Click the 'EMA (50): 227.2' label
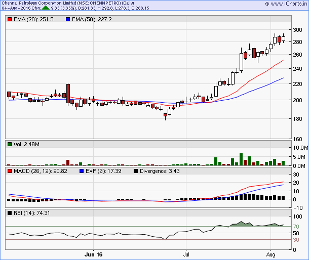This screenshot has width=309, height=260. (x=92, y=19)
